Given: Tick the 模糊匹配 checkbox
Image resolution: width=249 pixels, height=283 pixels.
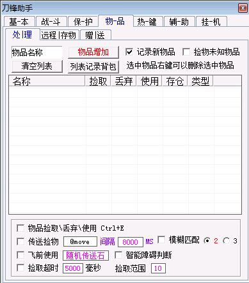Looking at the screenshot, I should click(x=161, y=240).
